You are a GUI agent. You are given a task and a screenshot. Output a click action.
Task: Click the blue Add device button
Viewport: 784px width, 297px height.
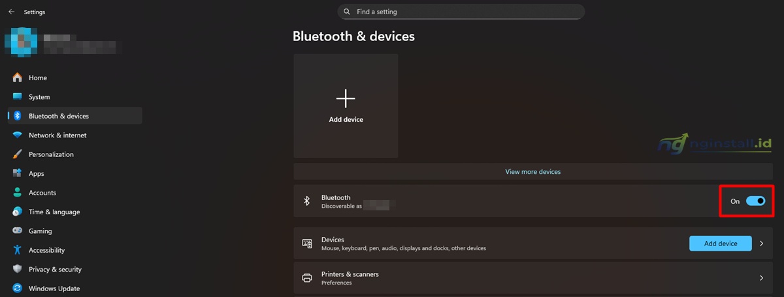coord(721,244)
